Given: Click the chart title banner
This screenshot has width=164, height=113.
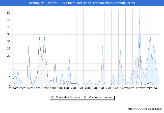Looking at the screenshot, I should [82, 3].
